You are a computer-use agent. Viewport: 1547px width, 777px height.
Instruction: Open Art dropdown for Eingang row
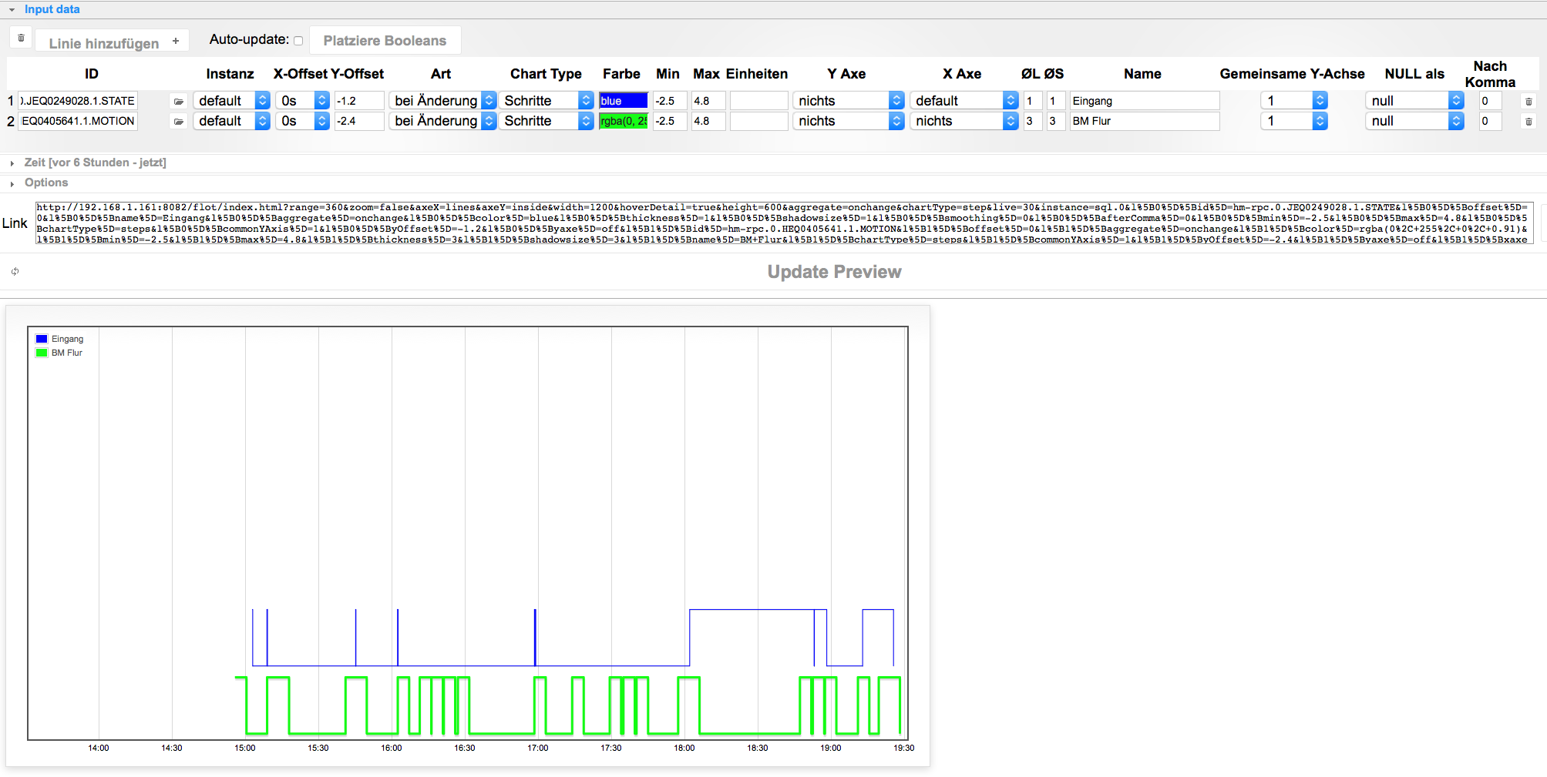[x=442, y=101]
